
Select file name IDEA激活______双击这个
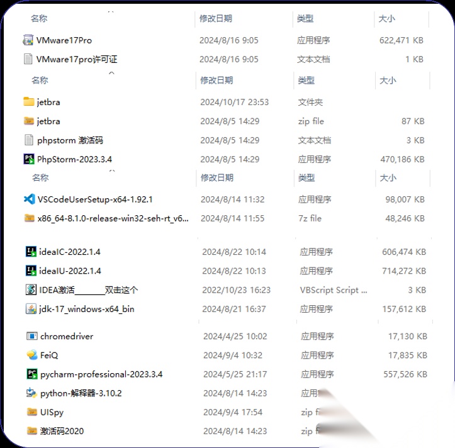coord(89,290)
